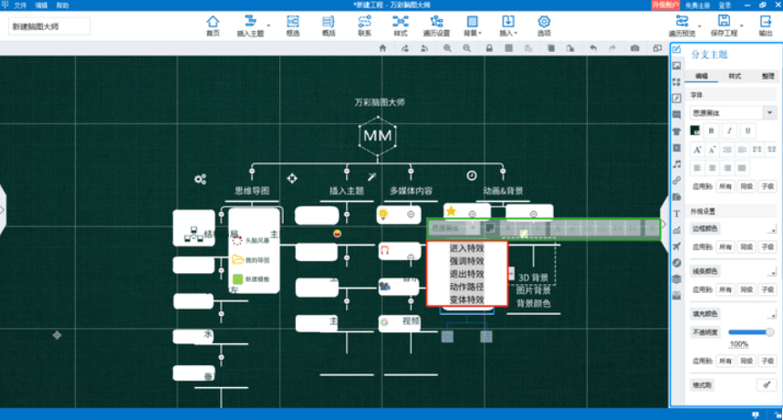Click the 新建脑图大师 project name field
Screen dimensions: 783x420
click(49, 27)
